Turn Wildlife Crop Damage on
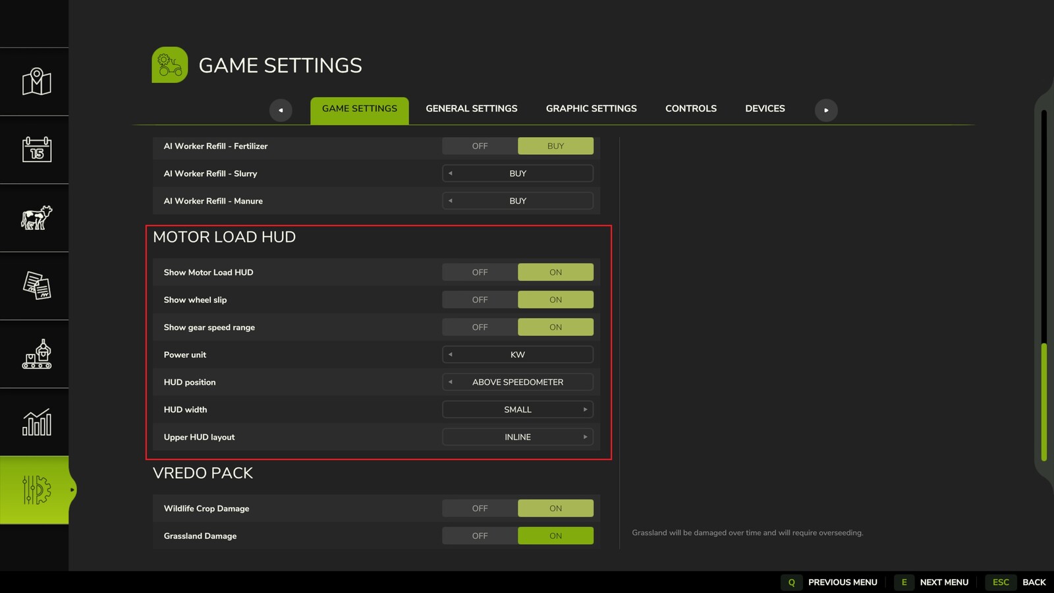This screenshot has width=1054, height=593. click(x=555, y=509)
